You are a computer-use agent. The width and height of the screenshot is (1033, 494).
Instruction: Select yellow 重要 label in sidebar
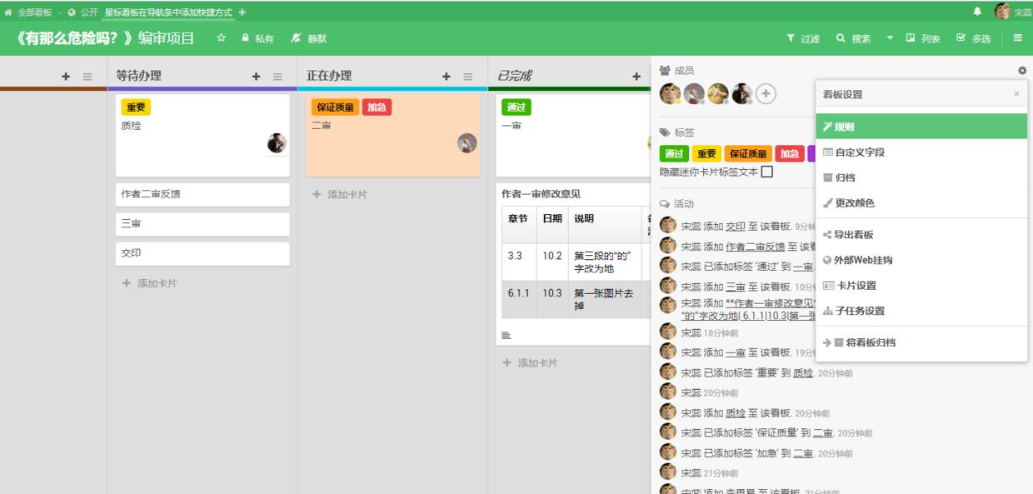705,153
